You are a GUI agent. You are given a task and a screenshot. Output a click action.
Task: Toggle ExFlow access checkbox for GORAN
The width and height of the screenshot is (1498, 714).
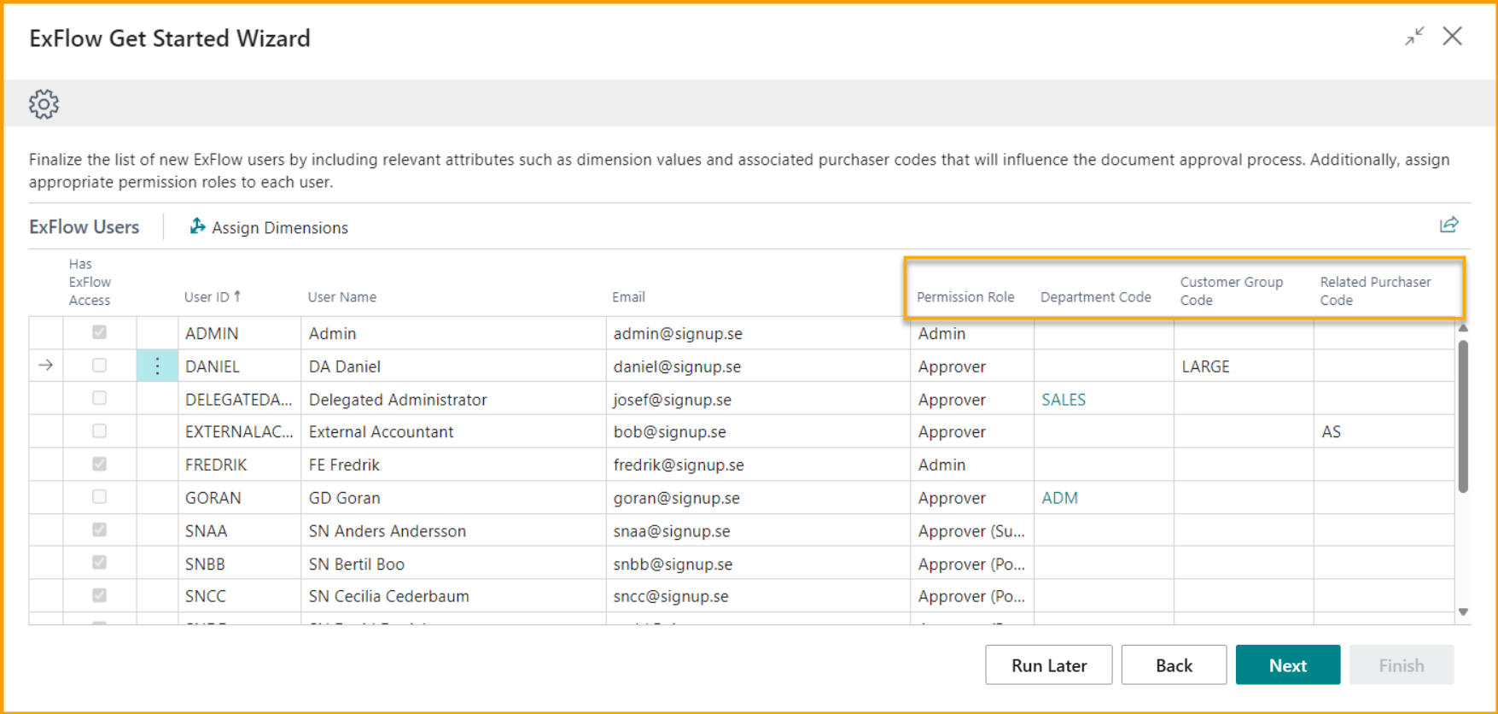coord(100,497)
